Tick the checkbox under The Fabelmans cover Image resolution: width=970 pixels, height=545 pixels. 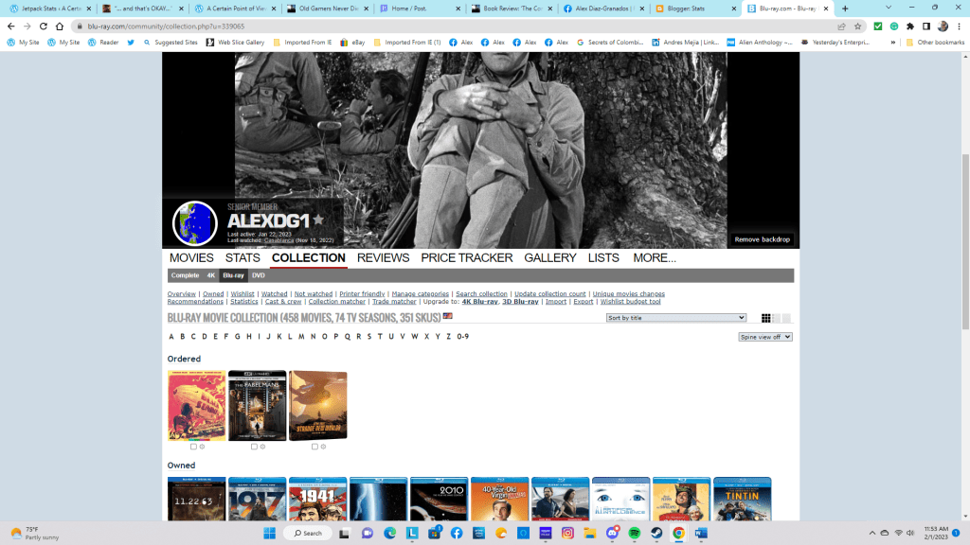[x=254, y=447]
